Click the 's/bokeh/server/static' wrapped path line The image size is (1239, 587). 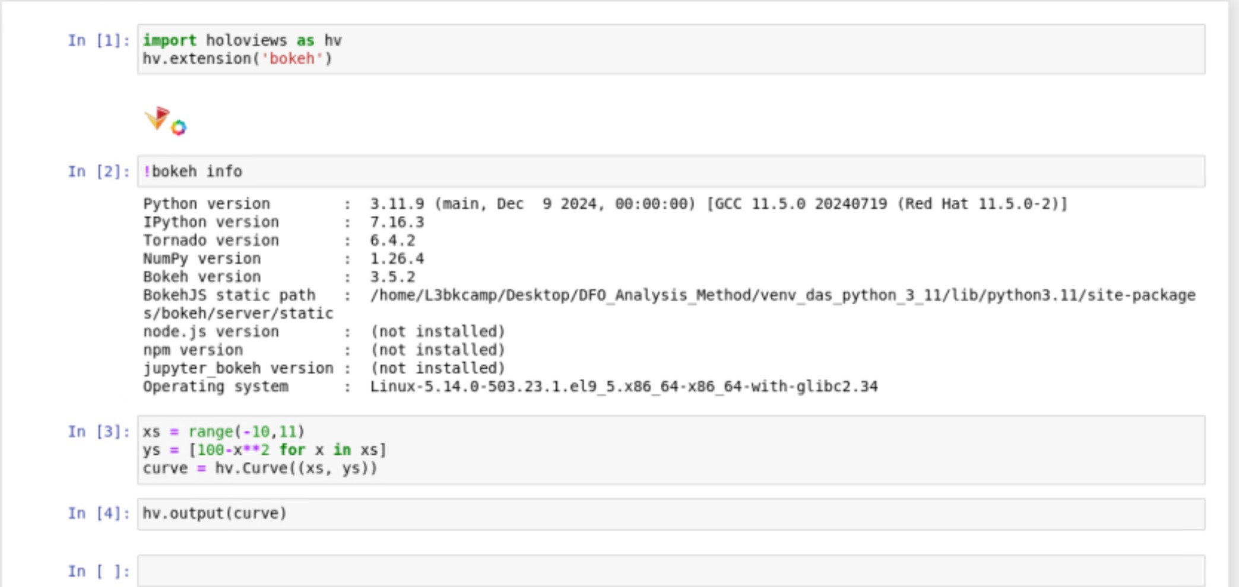pyautogui.click(x=238, y=314)
